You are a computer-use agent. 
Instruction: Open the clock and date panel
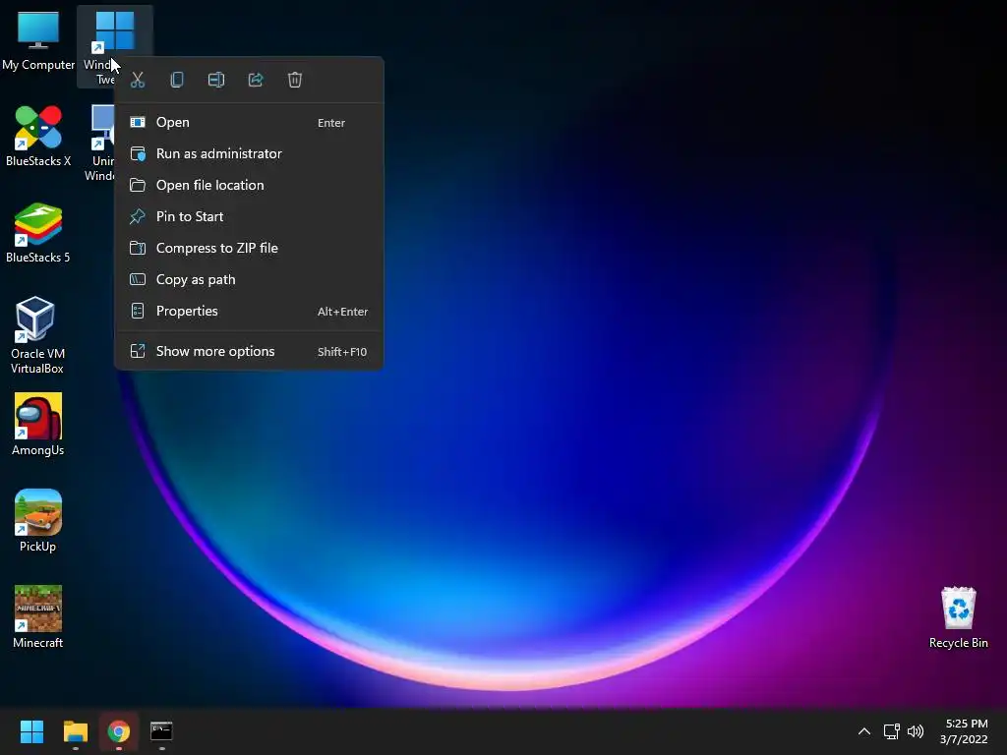tap(964, 731)
